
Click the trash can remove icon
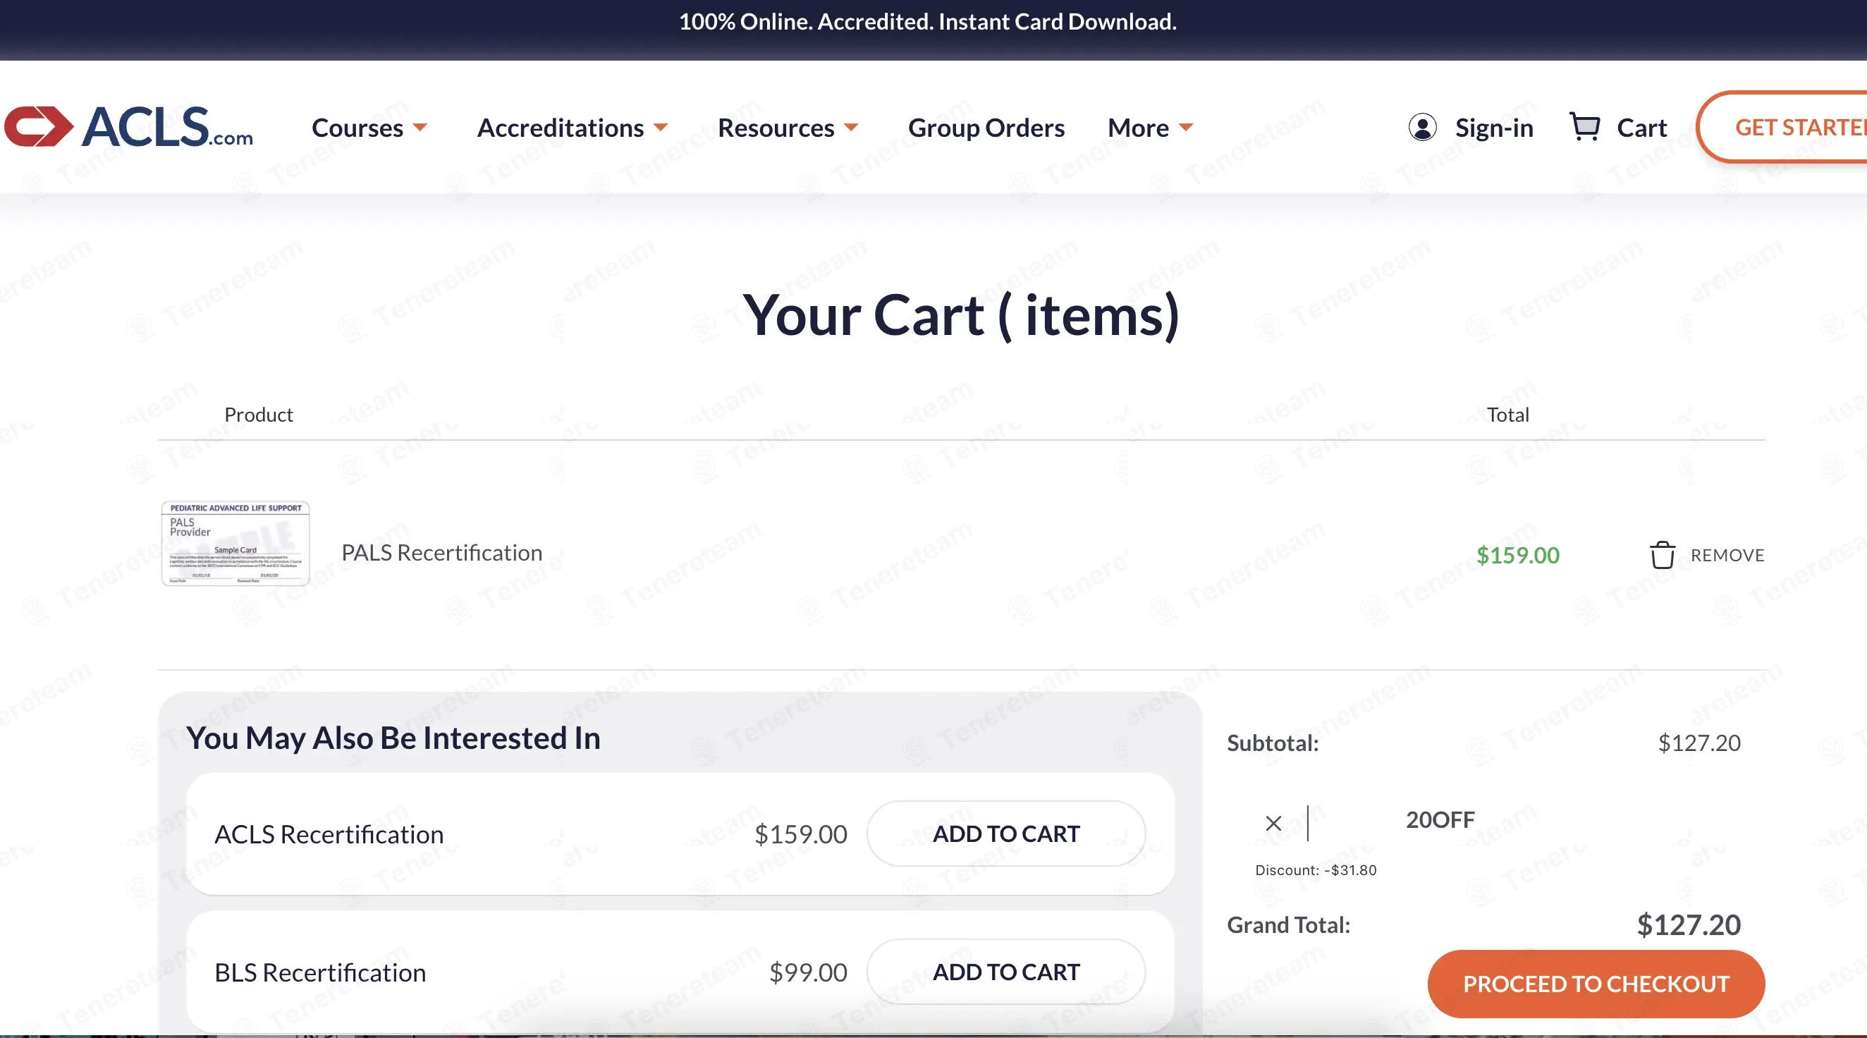[x=1662, y=555]
